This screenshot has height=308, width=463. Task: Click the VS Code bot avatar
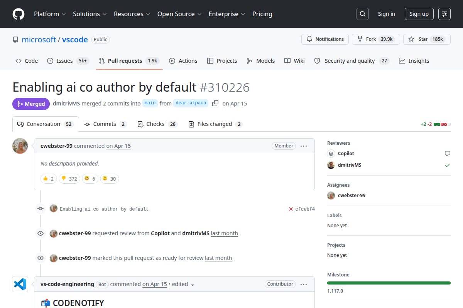pos(20,284)
